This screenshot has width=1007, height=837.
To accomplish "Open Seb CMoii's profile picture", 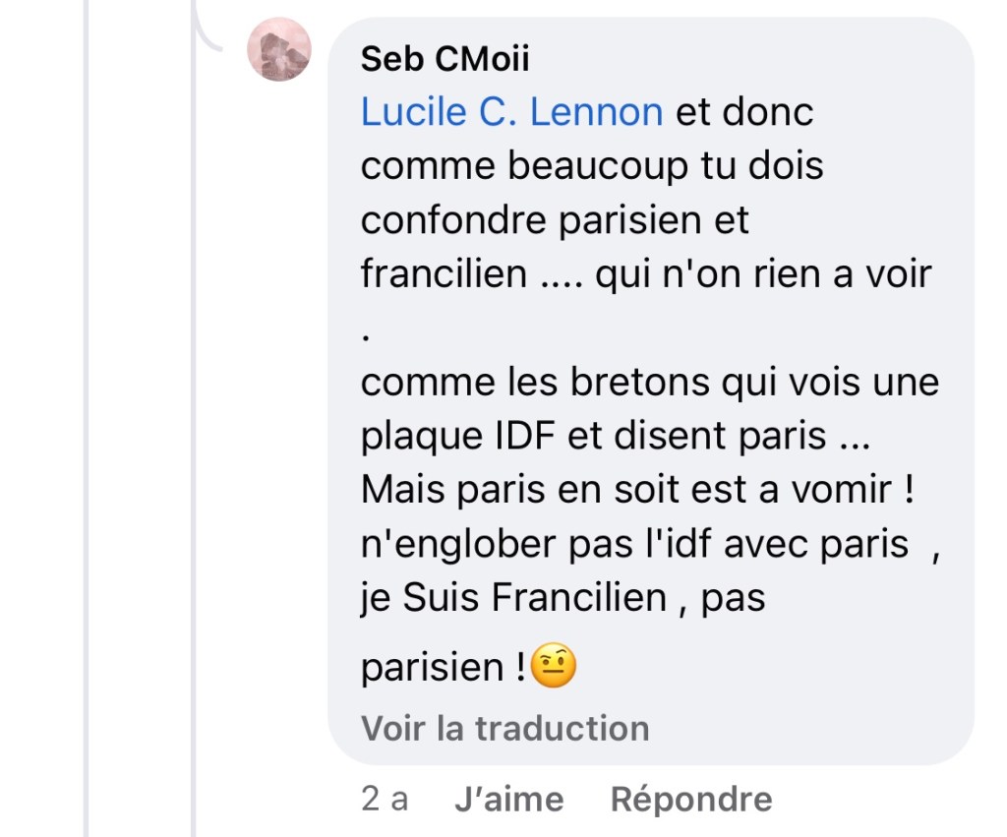I will (x=279, y=50).
